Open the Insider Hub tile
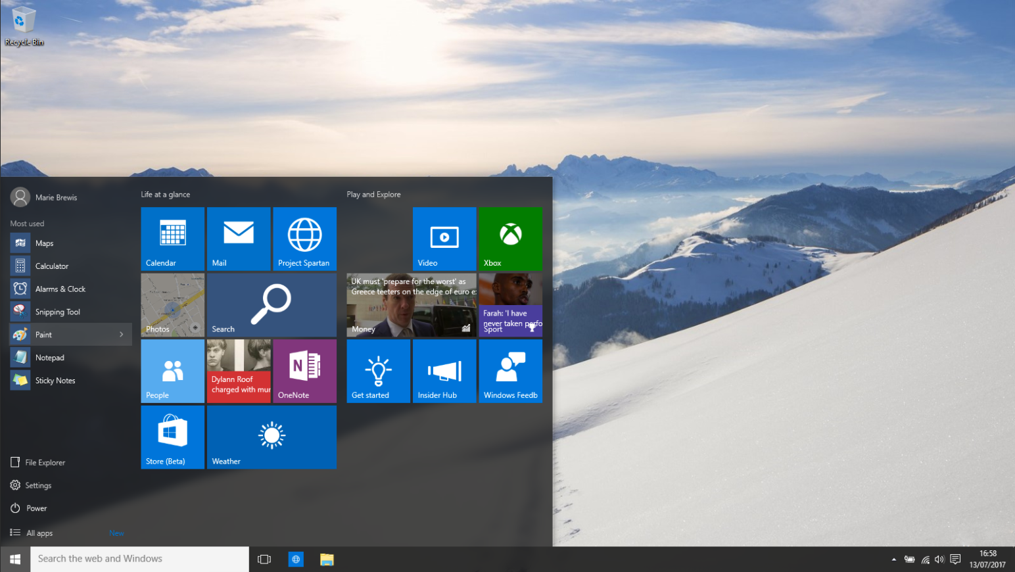Screen dimensions: 1015x572 click(444, 371)
